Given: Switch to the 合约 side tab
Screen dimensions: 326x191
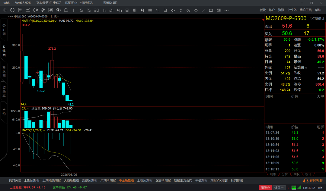Looking at the screenshot, I should (4, 112).
